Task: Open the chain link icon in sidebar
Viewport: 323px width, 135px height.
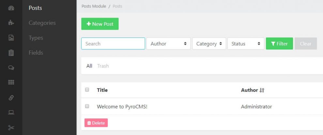Action: click(x=11, y=98)
